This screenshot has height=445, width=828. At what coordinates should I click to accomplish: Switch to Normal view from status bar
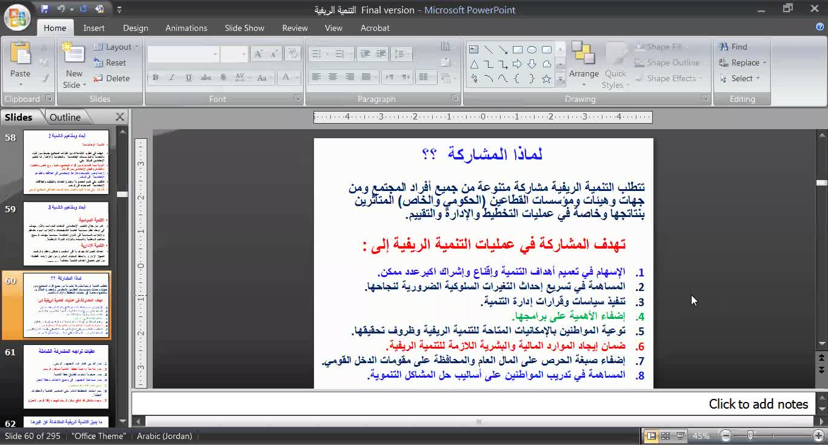point(650,436)
